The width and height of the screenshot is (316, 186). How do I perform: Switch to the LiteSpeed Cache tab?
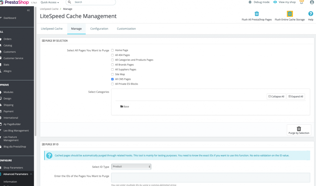click(x=52, y=29)
